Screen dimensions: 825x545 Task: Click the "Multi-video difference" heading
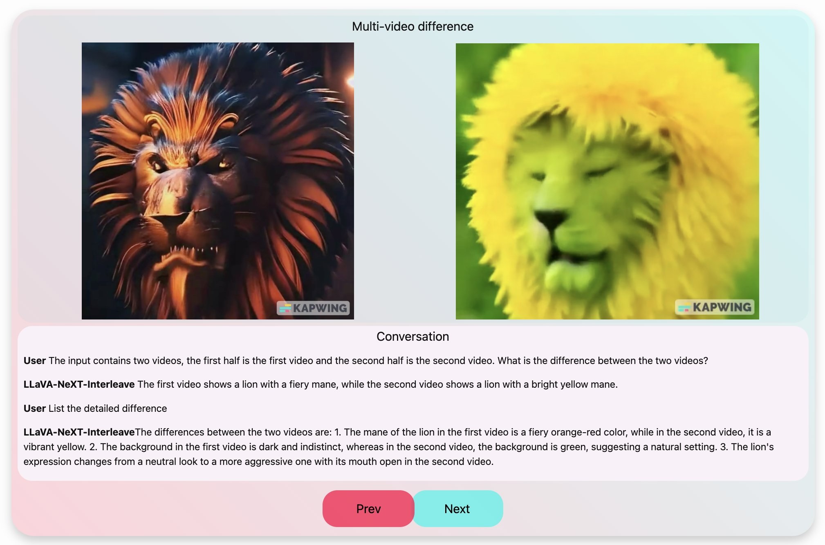tap(412, 27)
